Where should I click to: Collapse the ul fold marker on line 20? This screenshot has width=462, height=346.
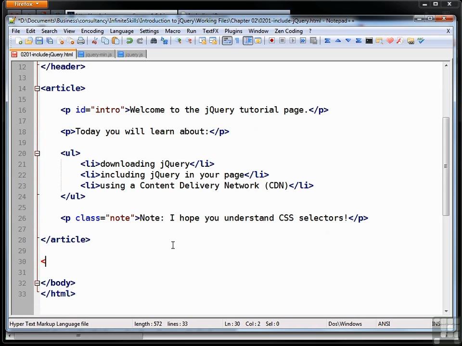37,153
